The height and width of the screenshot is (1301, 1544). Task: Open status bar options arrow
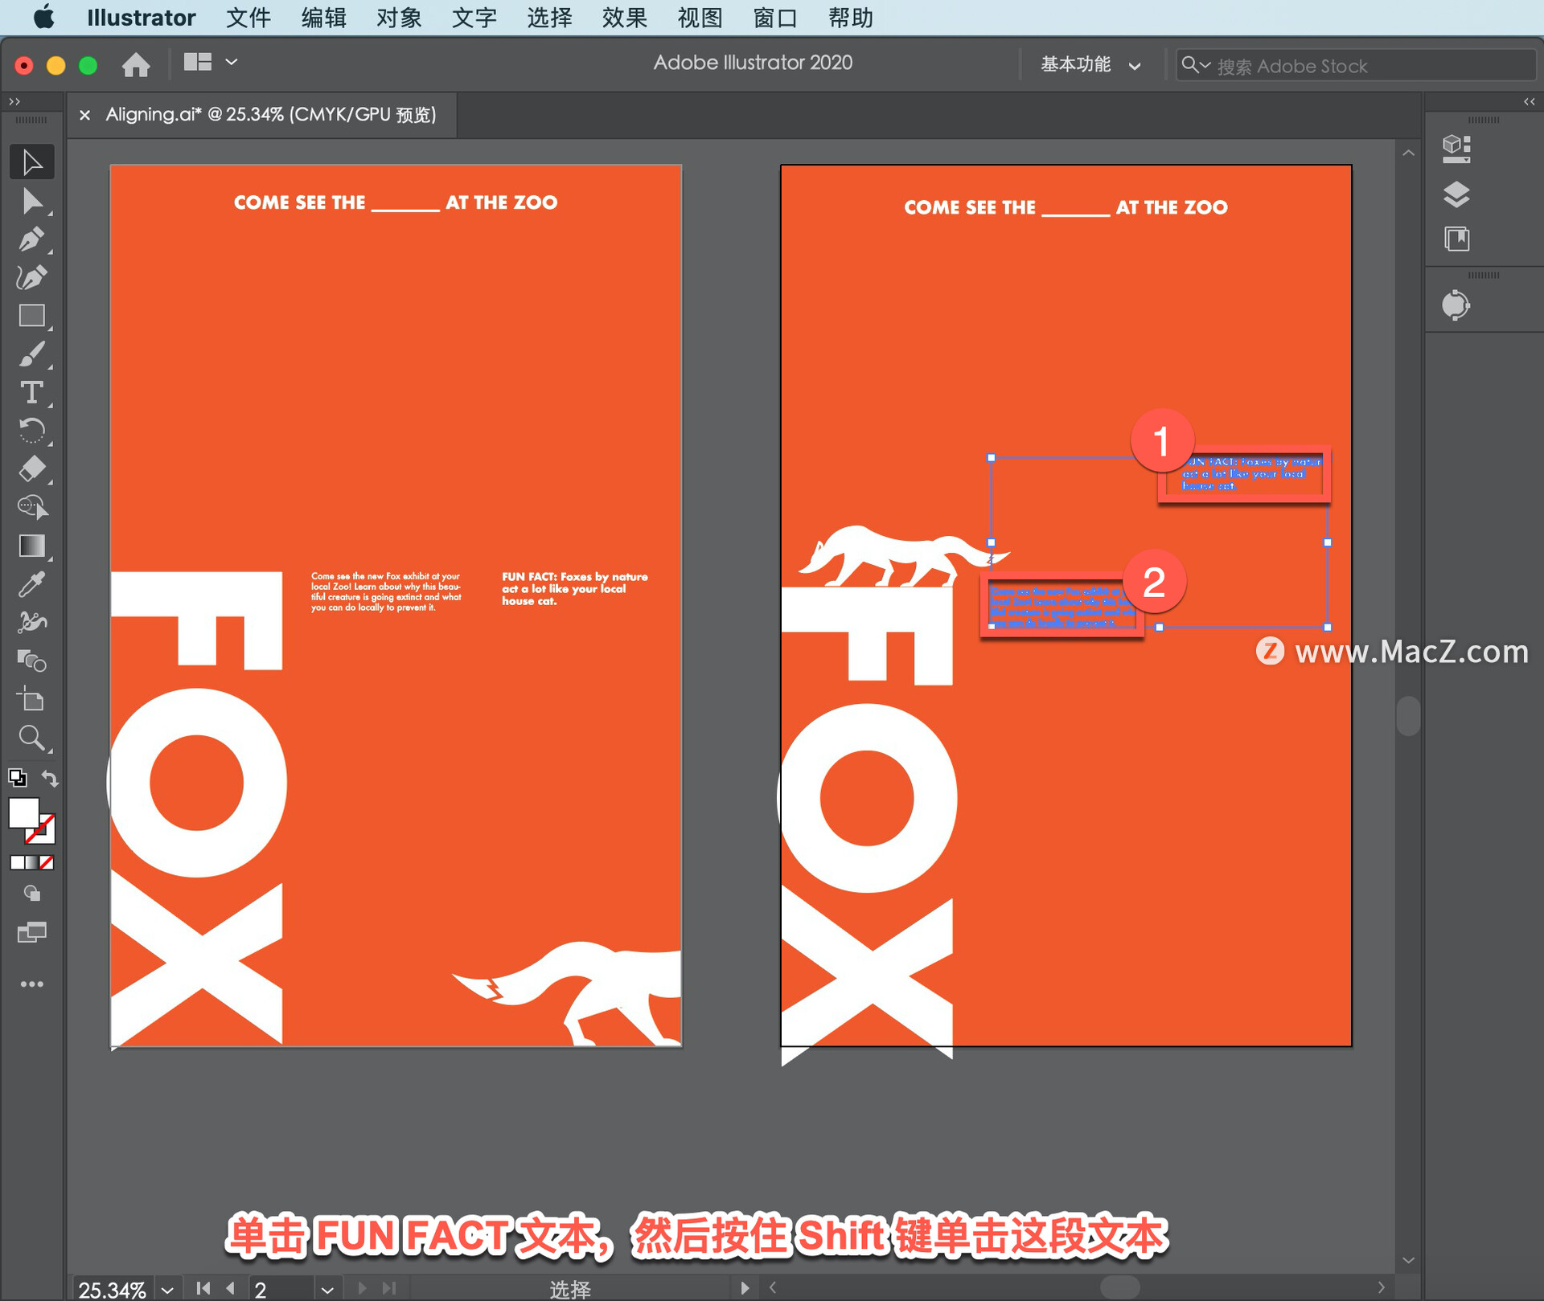coord(745,1288)
